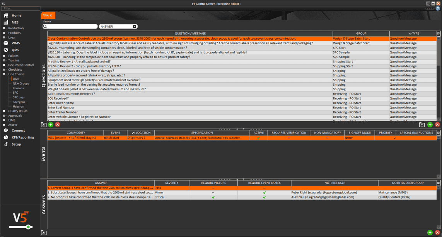
Task: Click the QMS checkmark icon
Action: point(6,50)
